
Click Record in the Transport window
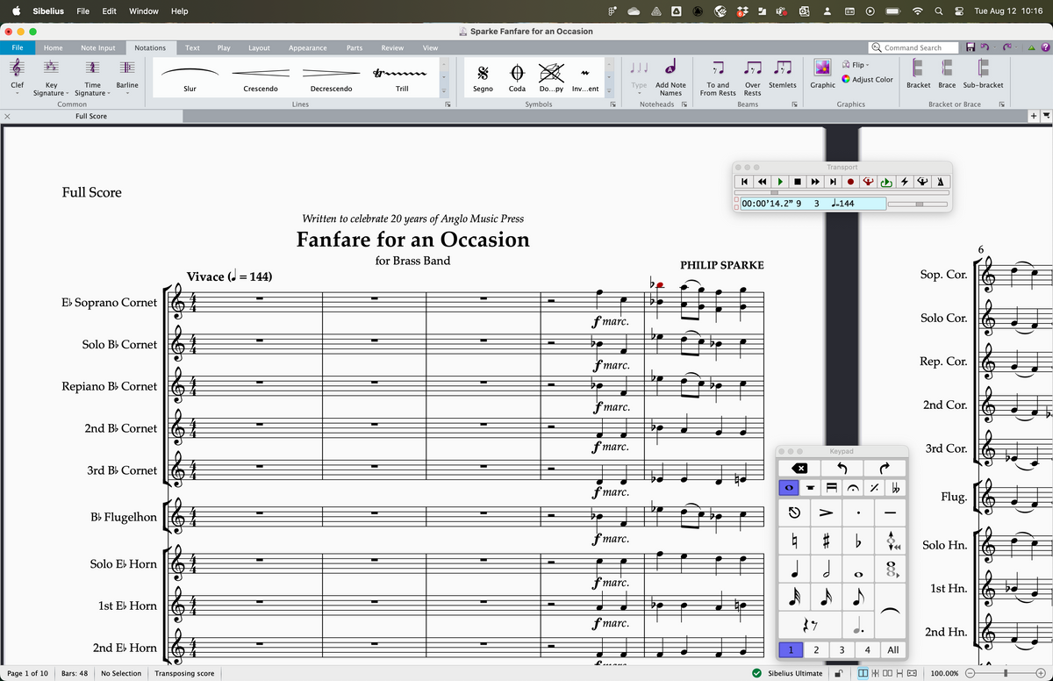pyautogui.click(x=850, y=182)
